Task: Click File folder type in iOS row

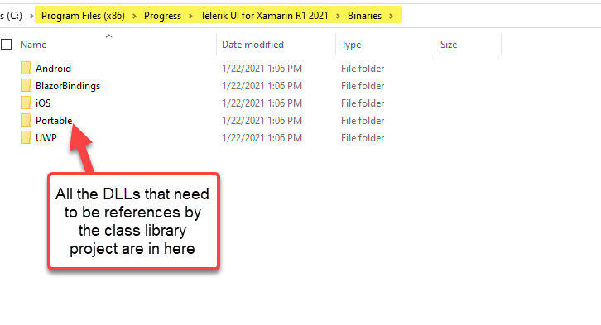Action: click(363, 103)
